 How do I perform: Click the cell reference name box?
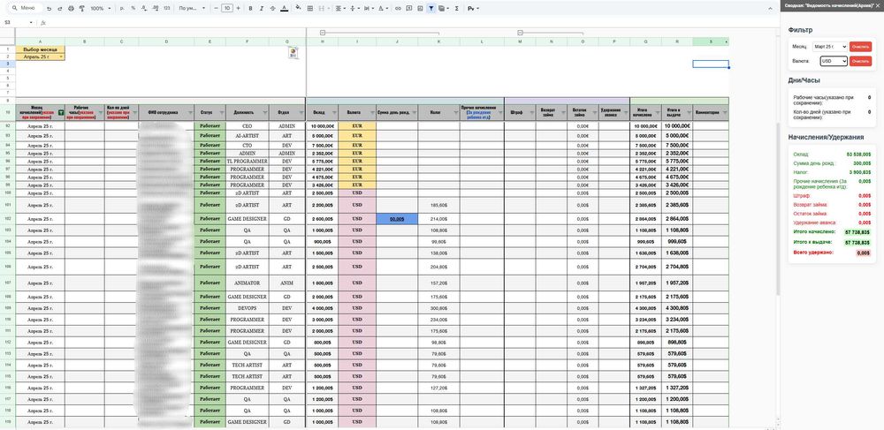pos(17,22)
